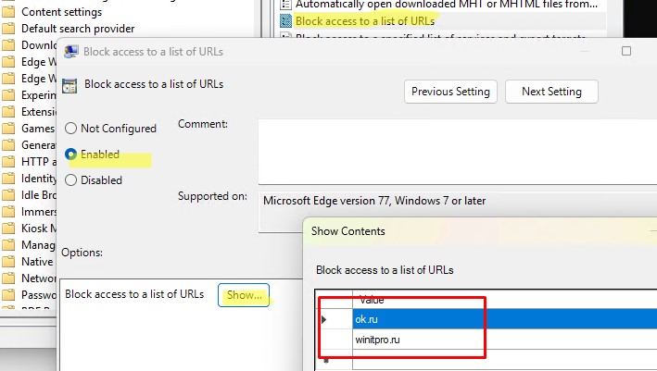This screenshot has width=657, height=371.
Task: Click the Comment text box
Action: [x=458, y=152]
